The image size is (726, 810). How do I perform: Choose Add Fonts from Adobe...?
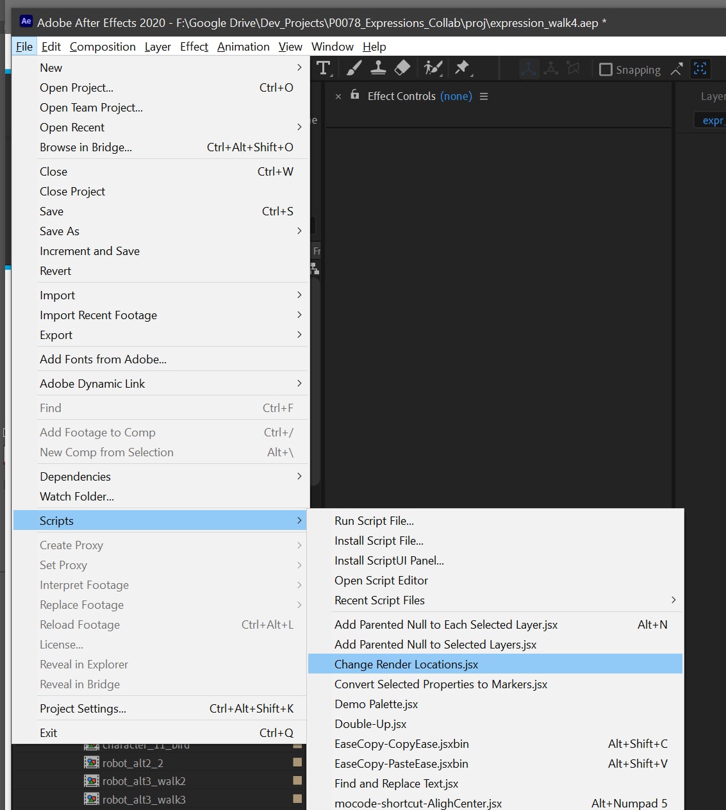click(x=160, y=360)
